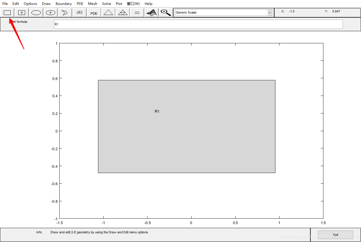361x242 pixels.
Task: Select the rectangle labeled R1
Action: [x=187, y=126]
